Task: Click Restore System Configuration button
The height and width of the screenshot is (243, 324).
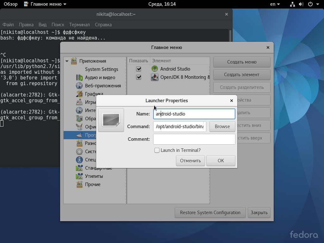Action: [210, 213]
